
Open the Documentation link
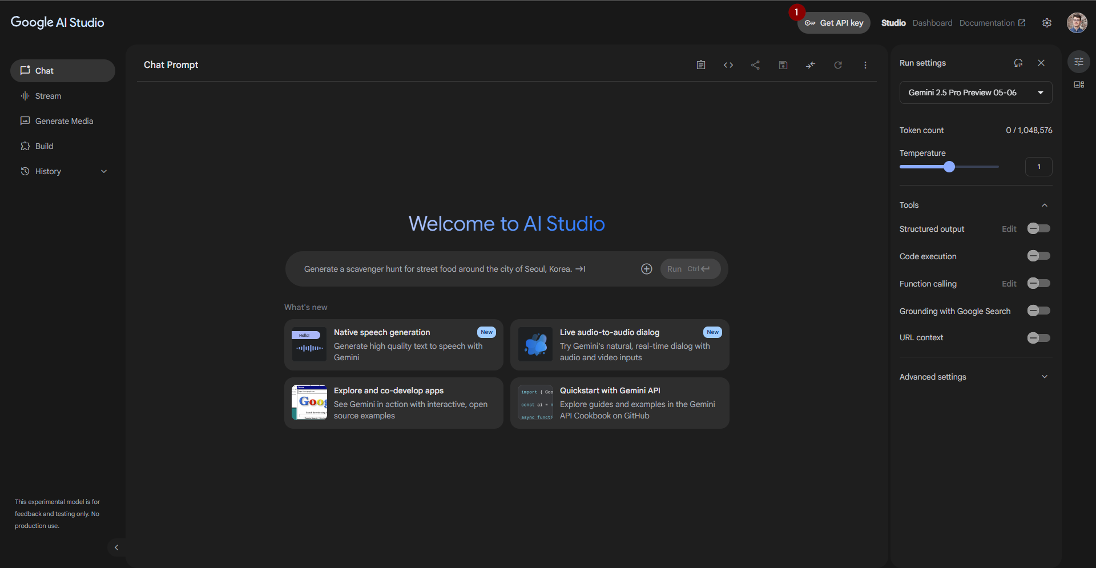click(x=992, y=23)
